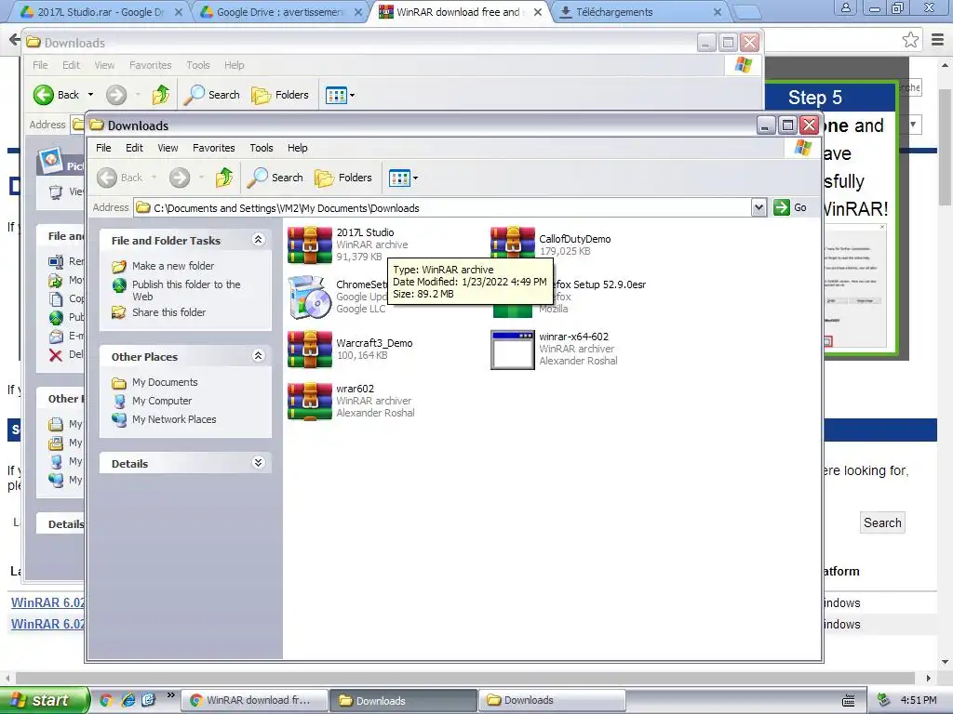Bookmark page with Chrome star icon
This screenshot has height=714, width=953.
tap(910, 40)
